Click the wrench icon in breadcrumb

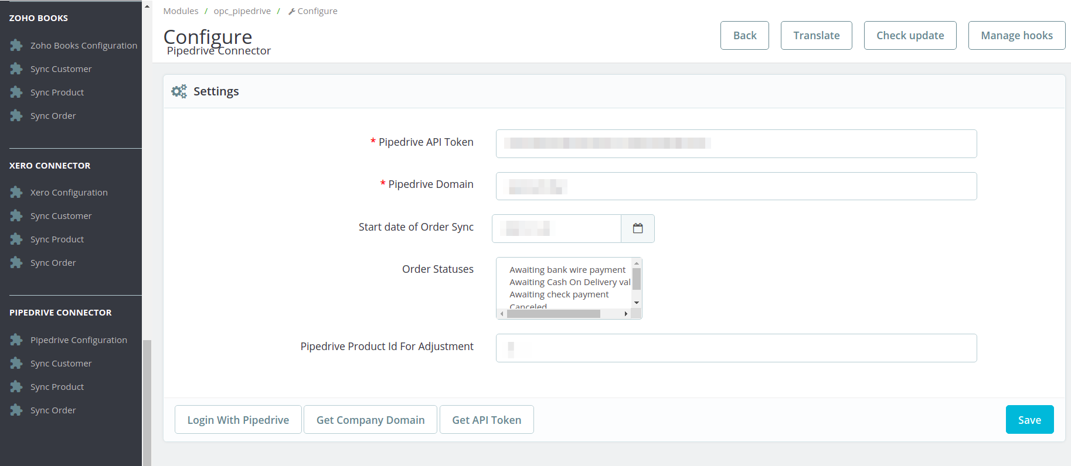[x=291, y=11]
